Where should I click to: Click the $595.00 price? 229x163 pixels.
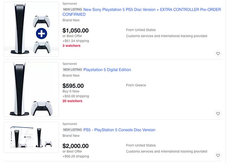[x=73, y=86]
